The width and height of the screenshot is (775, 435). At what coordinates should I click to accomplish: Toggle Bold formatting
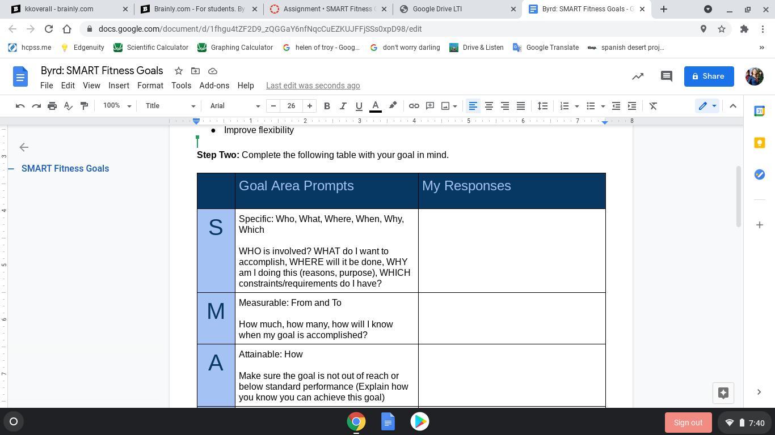[327, 106]
